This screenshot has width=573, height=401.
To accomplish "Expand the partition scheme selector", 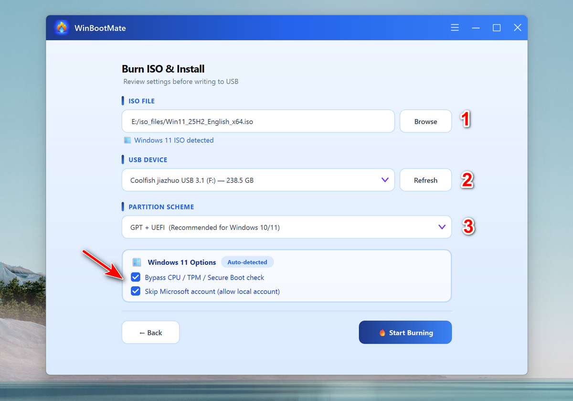I will coord(286,227).
